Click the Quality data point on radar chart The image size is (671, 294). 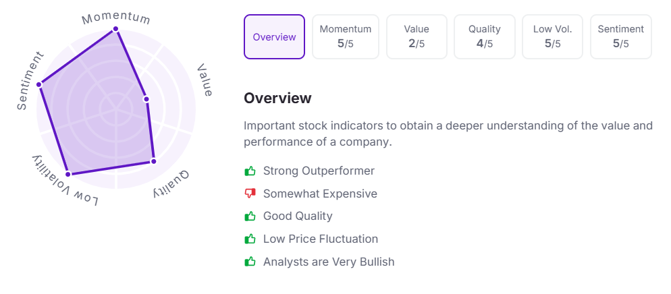tap(153, 161)
